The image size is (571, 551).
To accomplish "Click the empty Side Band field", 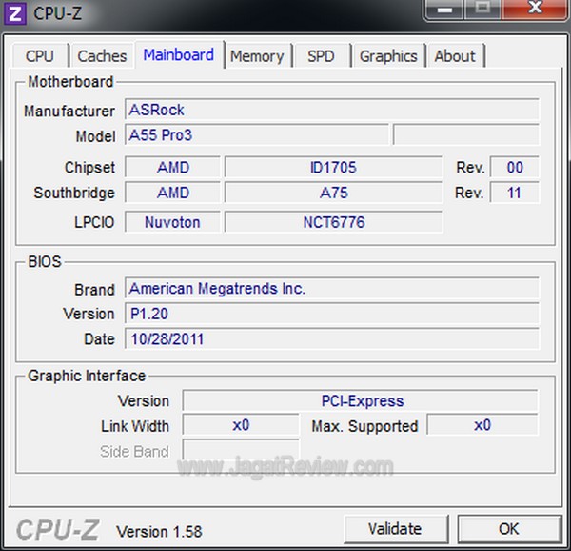I will (x=241, y=450).
